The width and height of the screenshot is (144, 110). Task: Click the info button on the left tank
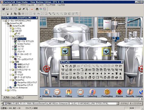pyautogui.click(x=65, y=51)
